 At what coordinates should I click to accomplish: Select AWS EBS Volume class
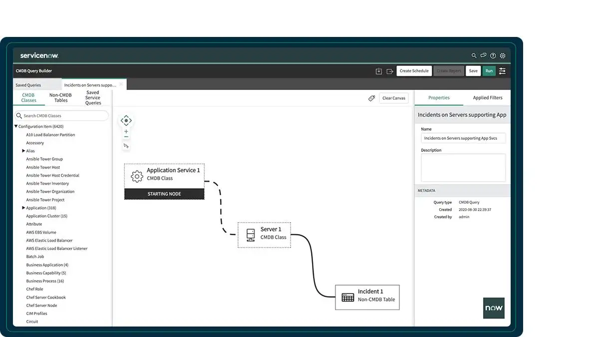pos(41,232)
